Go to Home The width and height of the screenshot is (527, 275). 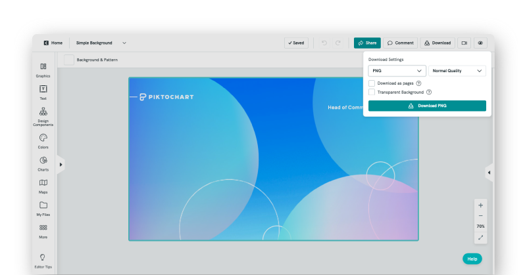pos(53,43)
